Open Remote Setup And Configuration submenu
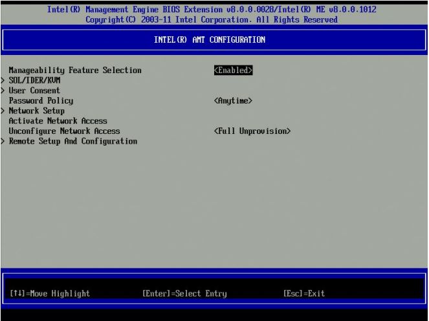Viewport: 429px width, 321px height. point(73,141)
